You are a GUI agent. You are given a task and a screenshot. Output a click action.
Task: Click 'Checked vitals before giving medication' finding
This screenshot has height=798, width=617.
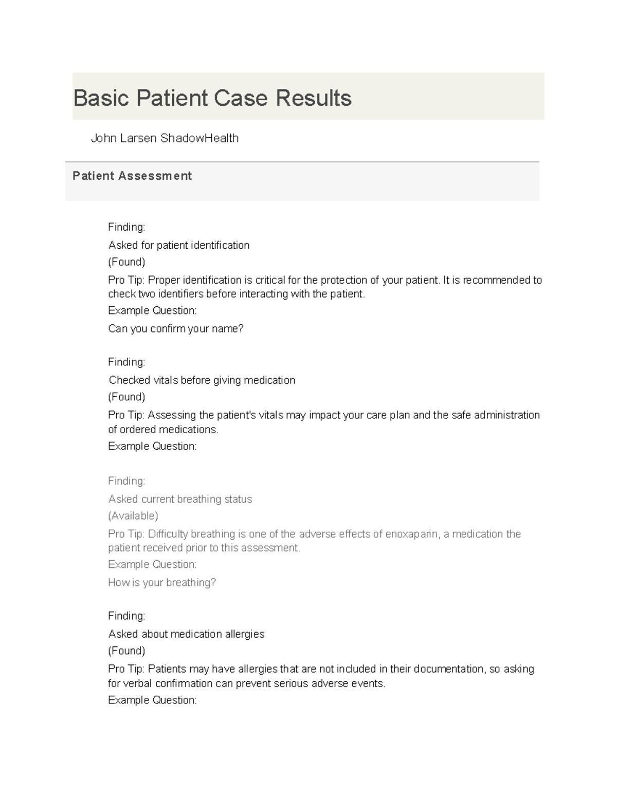202,380
